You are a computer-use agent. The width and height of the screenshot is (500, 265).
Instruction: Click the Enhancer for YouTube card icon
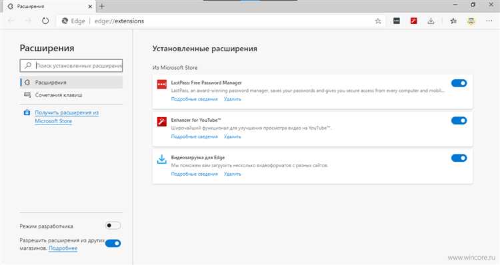coord(162,122)
